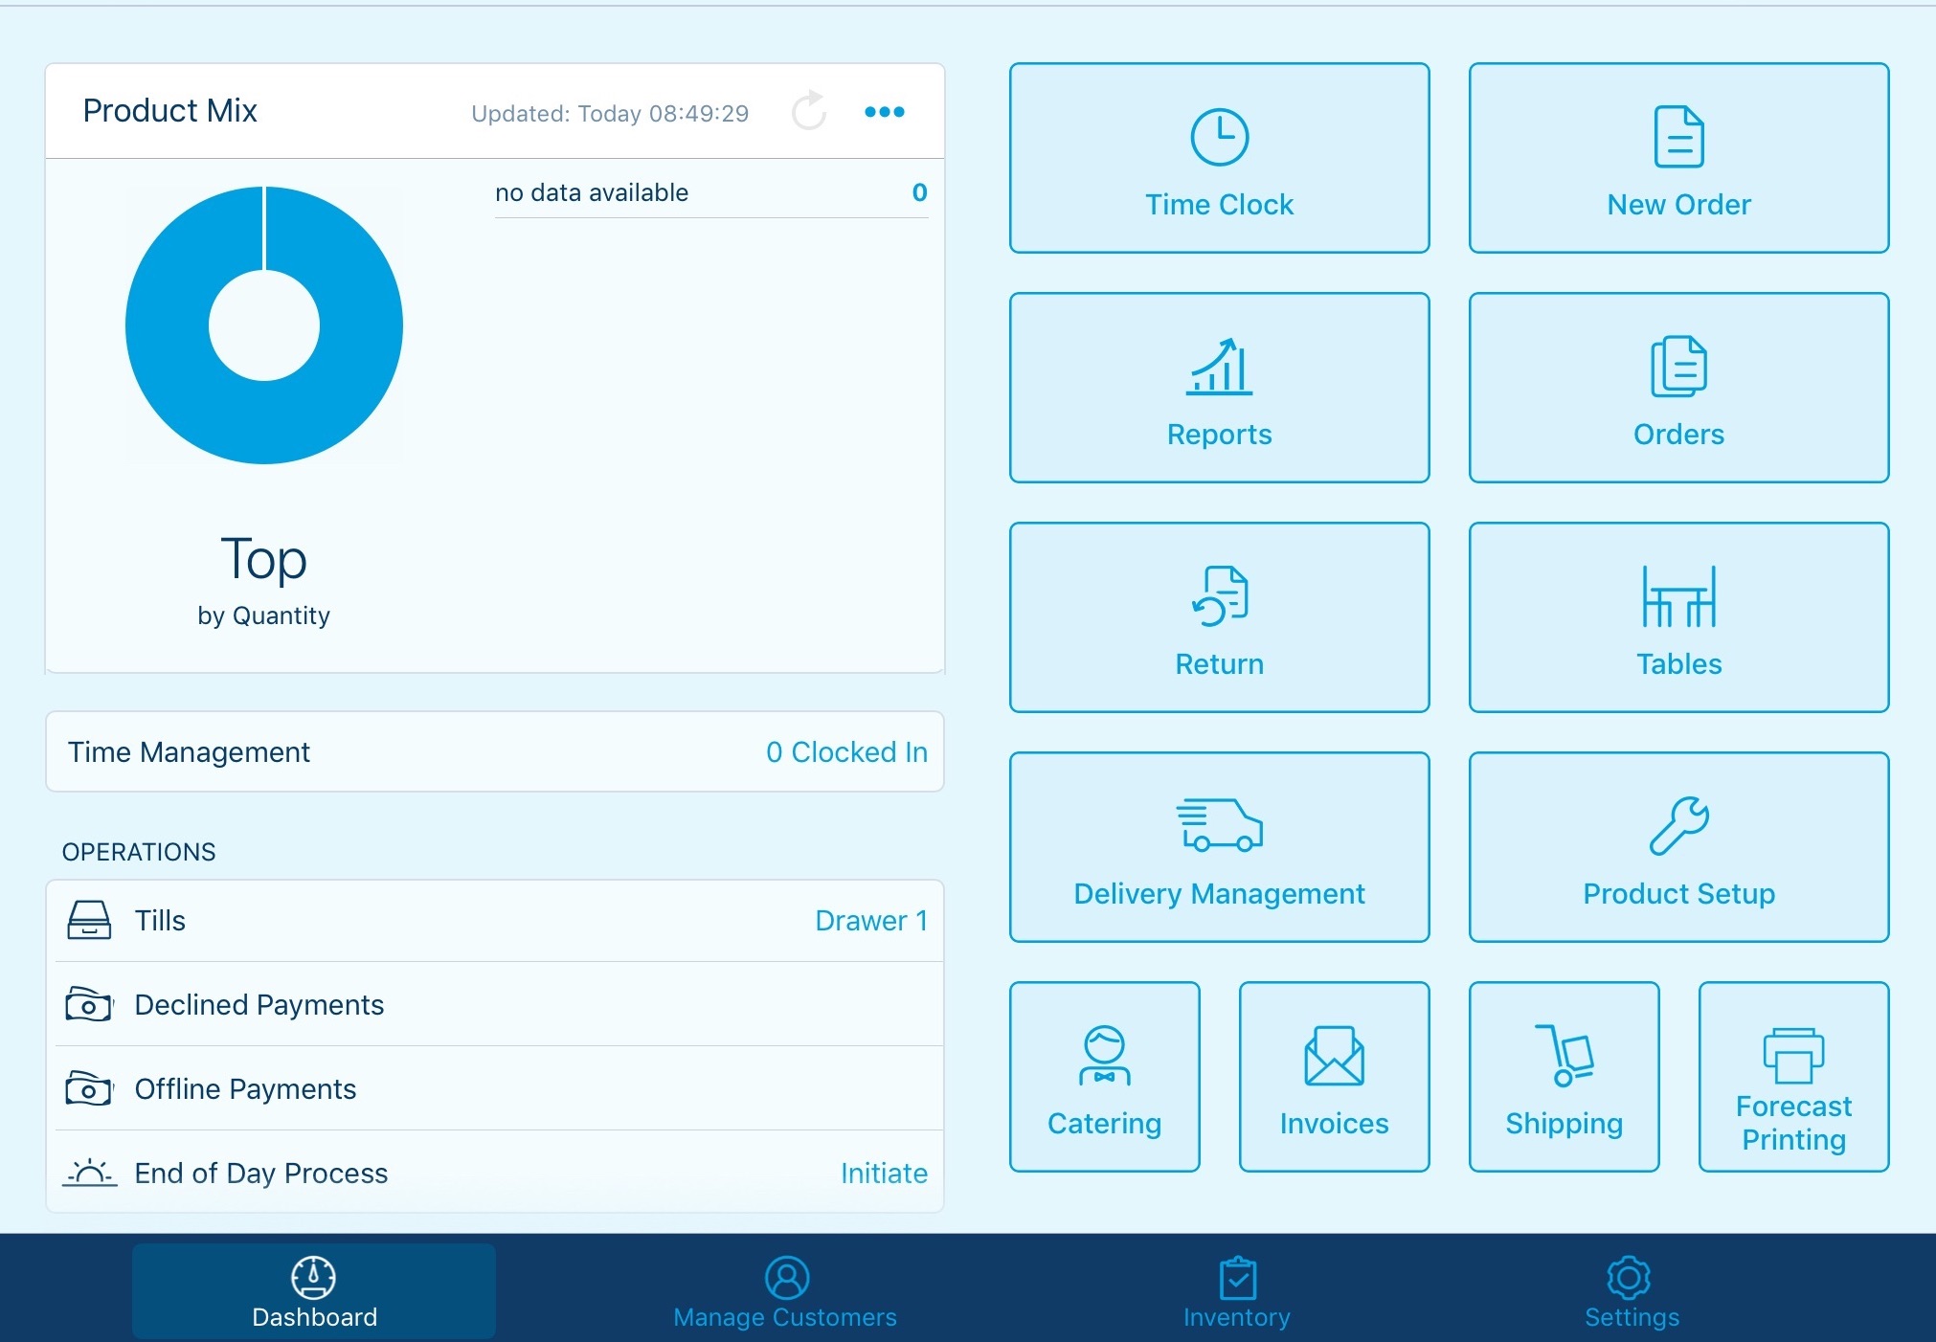
Task: Start a New Order
Action: point(1677,158)
